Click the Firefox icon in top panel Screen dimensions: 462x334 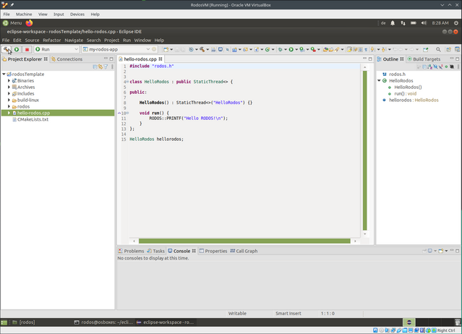(x=28, y=23)
